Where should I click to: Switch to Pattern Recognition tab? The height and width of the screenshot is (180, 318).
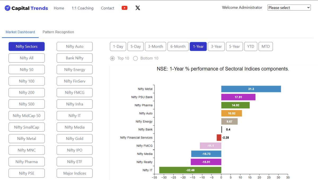point(58,32)
